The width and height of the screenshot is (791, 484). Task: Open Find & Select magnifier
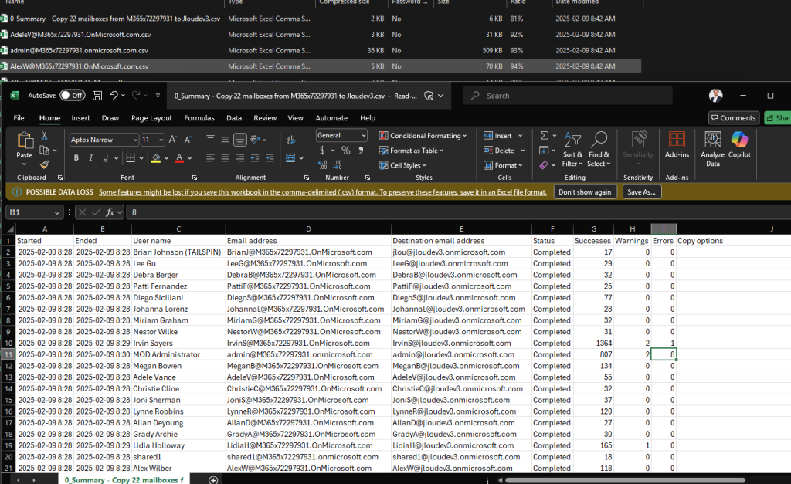599,149
